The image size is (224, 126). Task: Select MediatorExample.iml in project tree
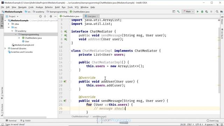[x=23, y=45]
